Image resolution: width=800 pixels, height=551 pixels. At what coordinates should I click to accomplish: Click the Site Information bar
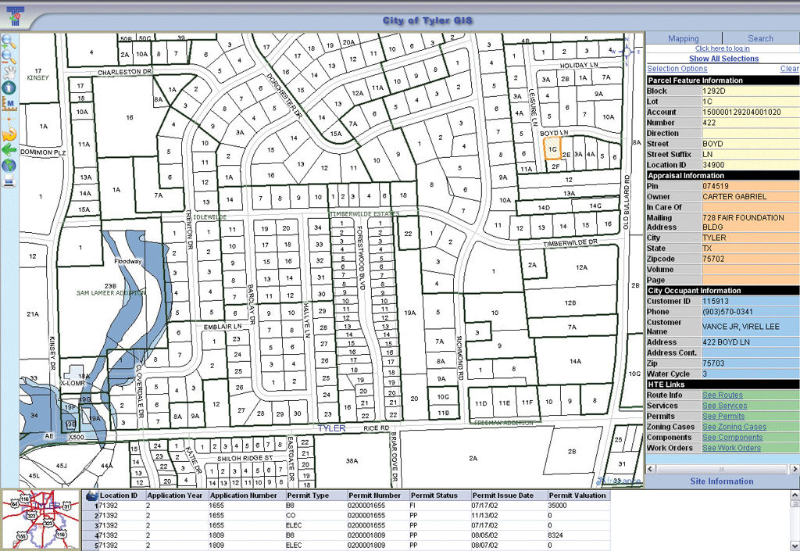[x=722, y=481]
